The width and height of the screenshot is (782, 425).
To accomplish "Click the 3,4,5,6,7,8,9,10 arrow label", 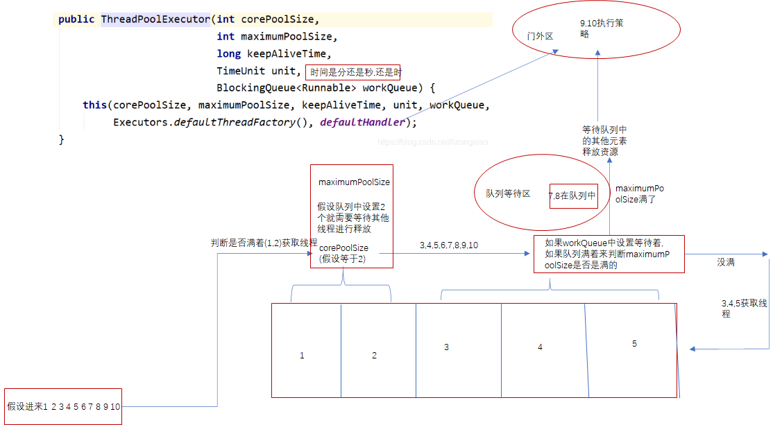I will (448, 245).
